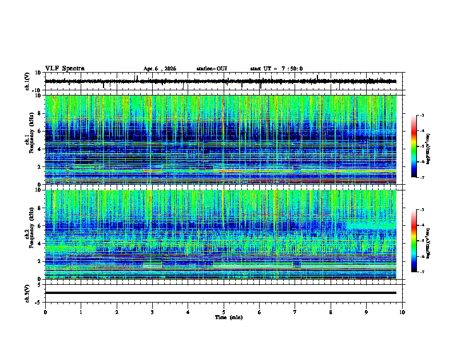
Task: Click inside the ch.2 spectrogram panel
Action: tap(221, 234)
